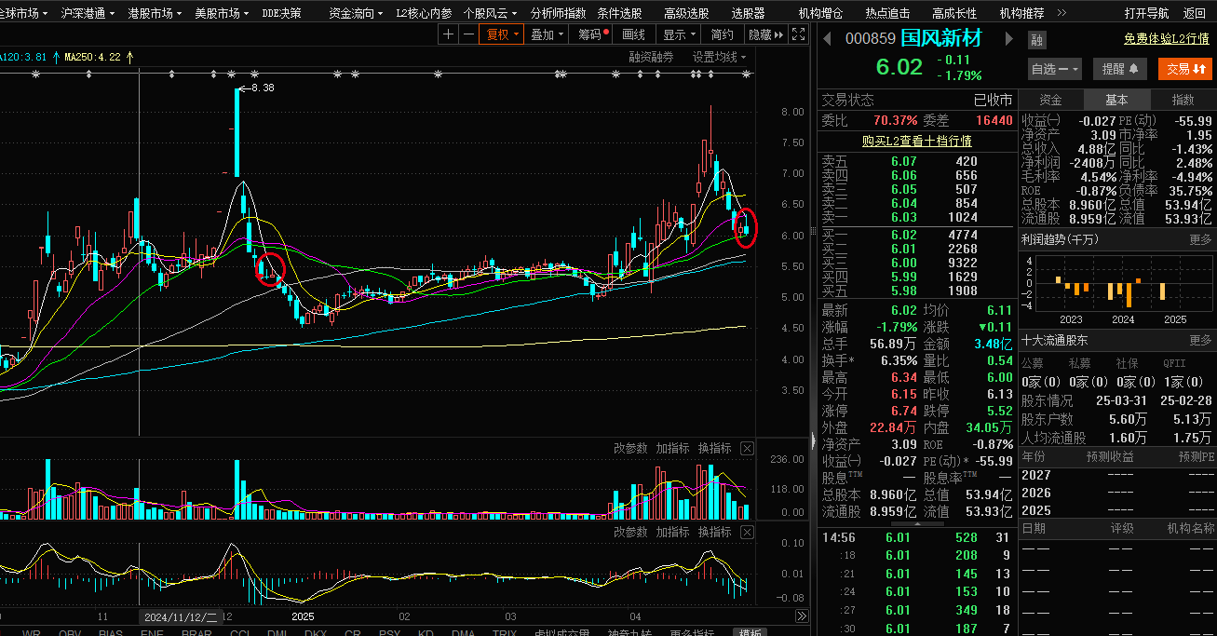Viewport: 1217px width, 636px height.
Task: Zoom out chart with minus icon
Action: [x=468, y=34]
